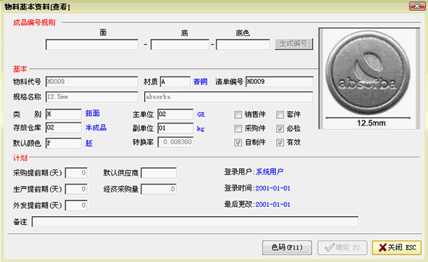Image resolution: width=428 pixels, height=262 pixels.
Task: Toggle the 套件 checkbox
Action: coord(280,114)
